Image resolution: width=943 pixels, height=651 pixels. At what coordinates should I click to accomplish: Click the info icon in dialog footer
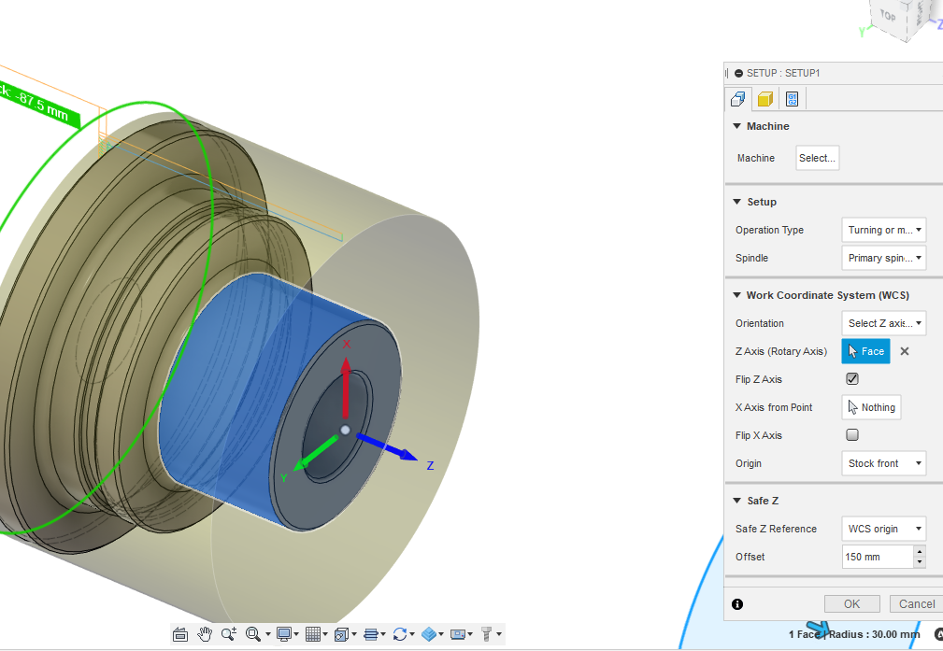[737, 604]
